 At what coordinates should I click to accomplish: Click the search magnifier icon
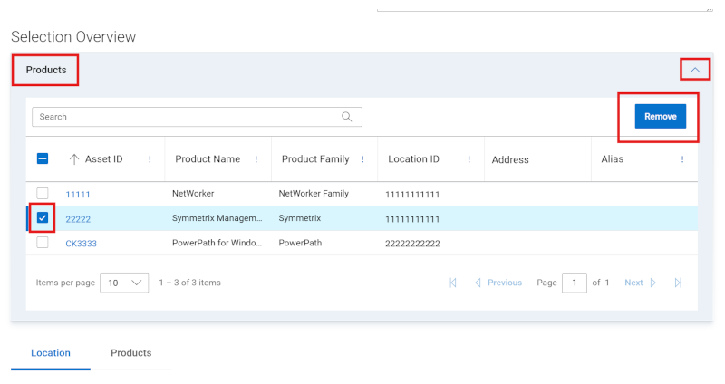click(x=346, y=117)
